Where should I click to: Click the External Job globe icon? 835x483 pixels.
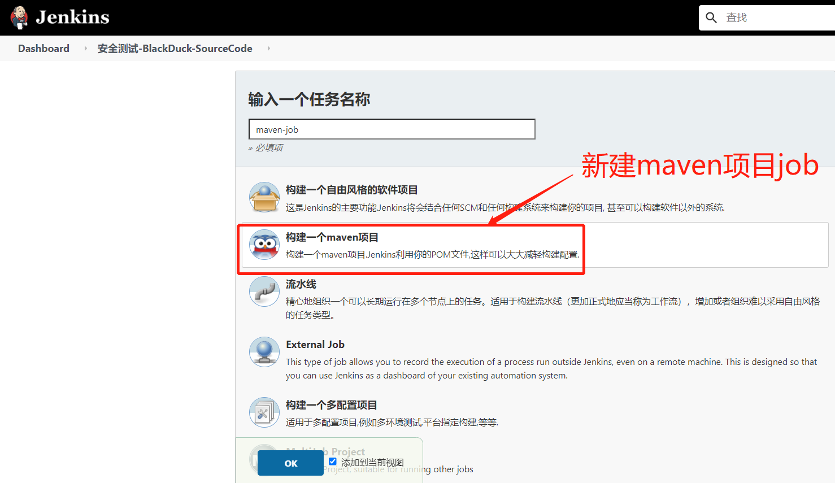click(x=264, y=351)
